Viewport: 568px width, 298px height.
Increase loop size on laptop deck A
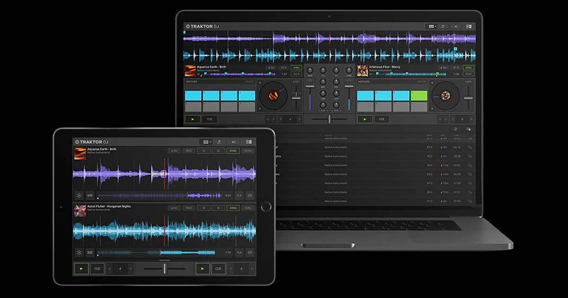299,119
